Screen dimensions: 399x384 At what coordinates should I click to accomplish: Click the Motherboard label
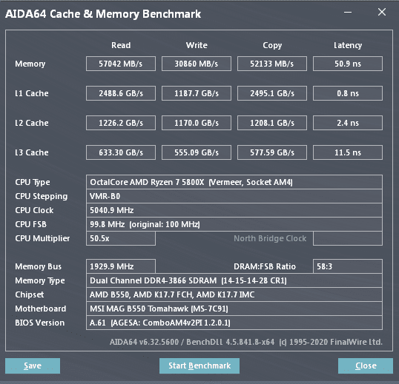point(41,309)
